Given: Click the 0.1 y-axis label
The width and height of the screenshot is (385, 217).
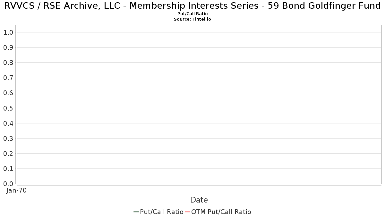Looking at the screenshot, I should point(8,169).
